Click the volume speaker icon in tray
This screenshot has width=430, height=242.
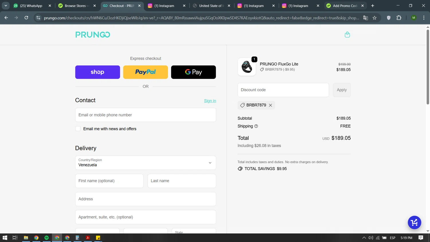[371, 238]
